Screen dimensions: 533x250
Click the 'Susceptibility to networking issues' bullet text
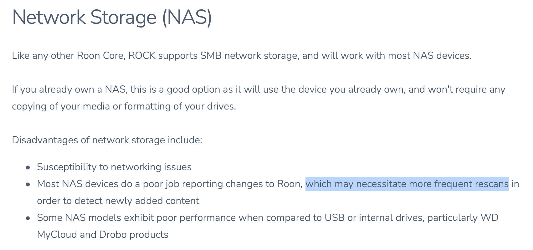[114, 167]
